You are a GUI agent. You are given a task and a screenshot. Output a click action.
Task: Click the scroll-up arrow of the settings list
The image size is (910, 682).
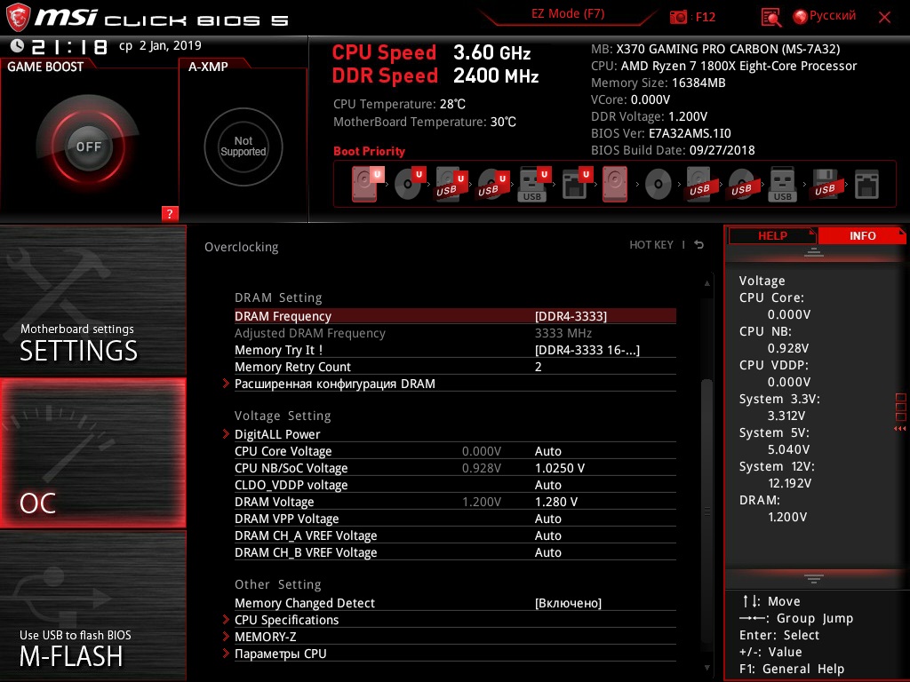coord(706,283)
